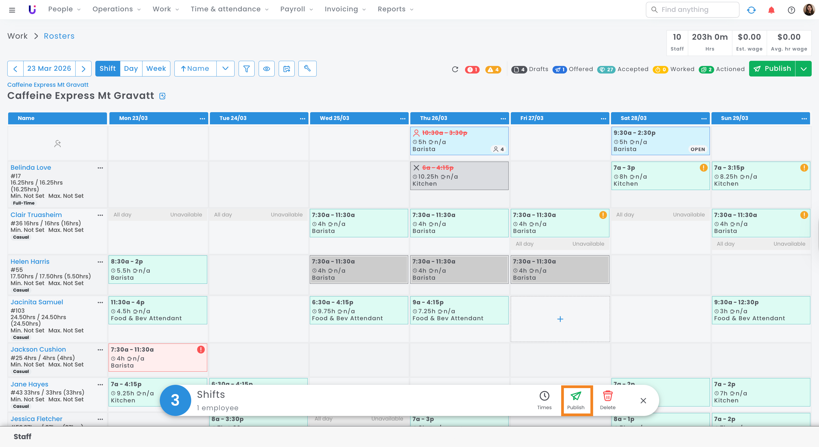
Task: Click the Find anything search field
Action: coord(693,9)
